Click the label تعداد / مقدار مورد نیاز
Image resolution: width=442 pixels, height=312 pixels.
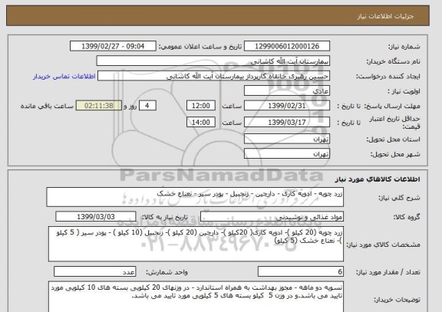point(388,272)
